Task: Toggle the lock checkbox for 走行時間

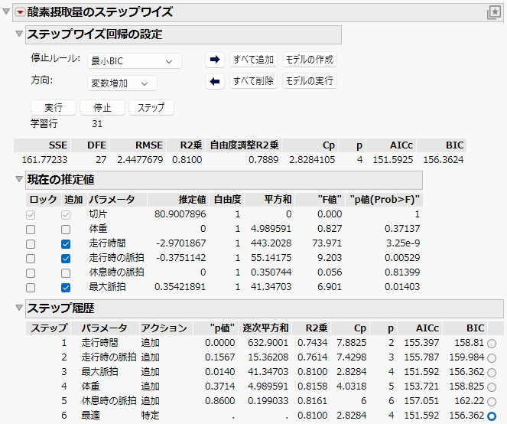Action: pos(31,244)
